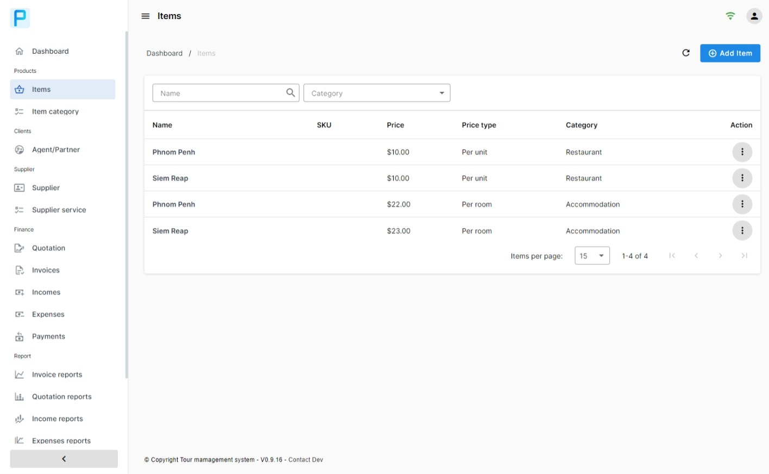Click the search magnifier in Name field

click(x=291, y=93)
